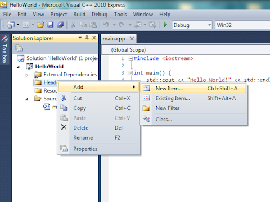The width and height of the screenshot is (270, 202).
Task: Open the Redo history dropdown arrow
Action: pos(130,25)
